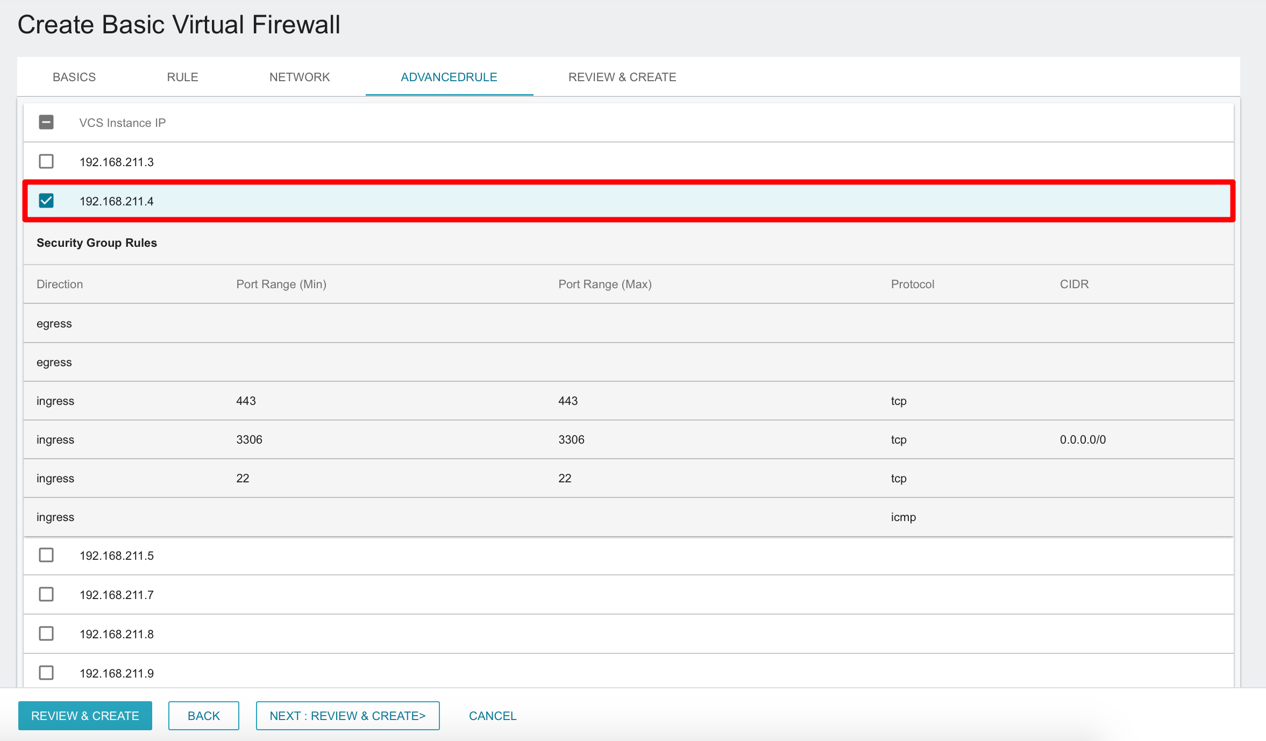Click the Port Range (Min) header
Viewport: 1266px width, 741px height.
pyautogui.click(x=281, y=284)
